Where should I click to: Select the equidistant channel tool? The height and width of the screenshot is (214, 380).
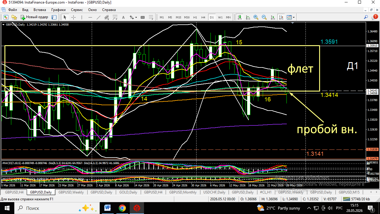[x=107, y=17]
